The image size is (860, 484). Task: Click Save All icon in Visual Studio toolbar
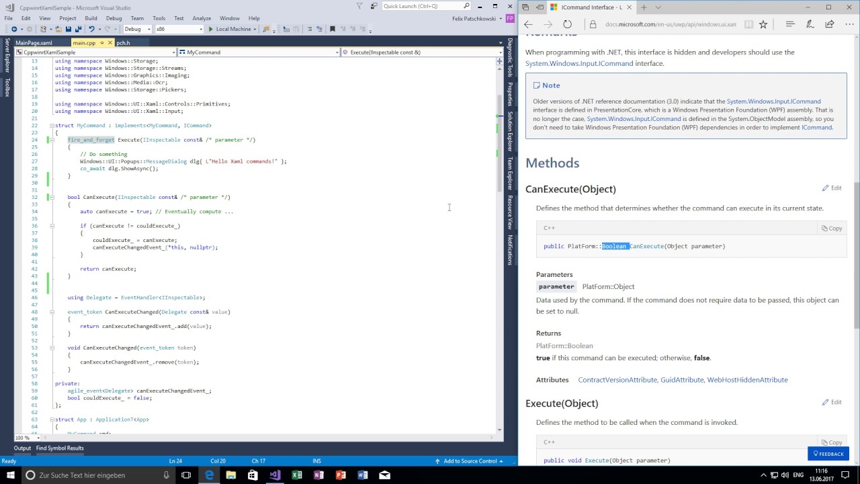pyautogui.click(x=79, y=29)
